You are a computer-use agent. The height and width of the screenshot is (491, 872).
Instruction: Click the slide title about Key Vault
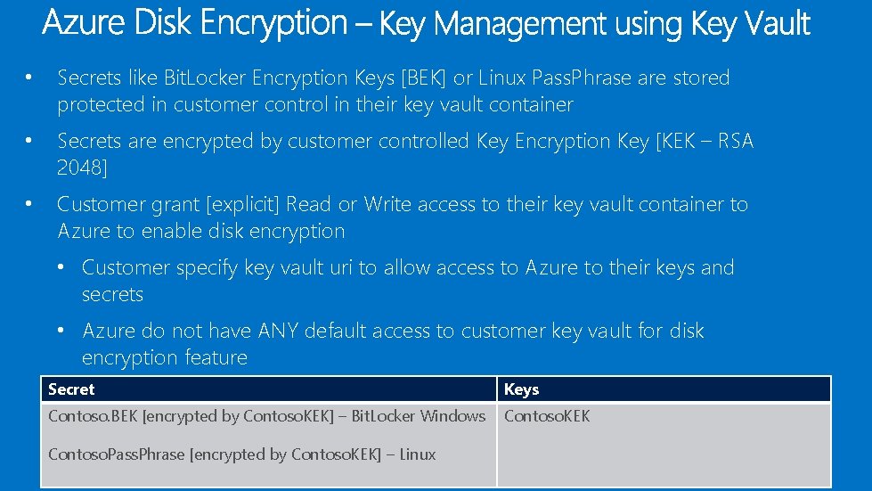[426, 23]
